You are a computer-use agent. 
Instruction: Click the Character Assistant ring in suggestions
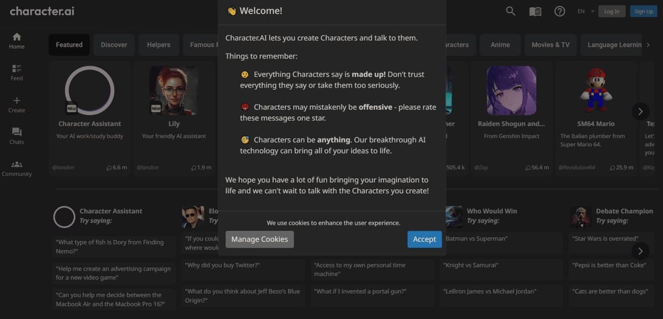[64, 217]
